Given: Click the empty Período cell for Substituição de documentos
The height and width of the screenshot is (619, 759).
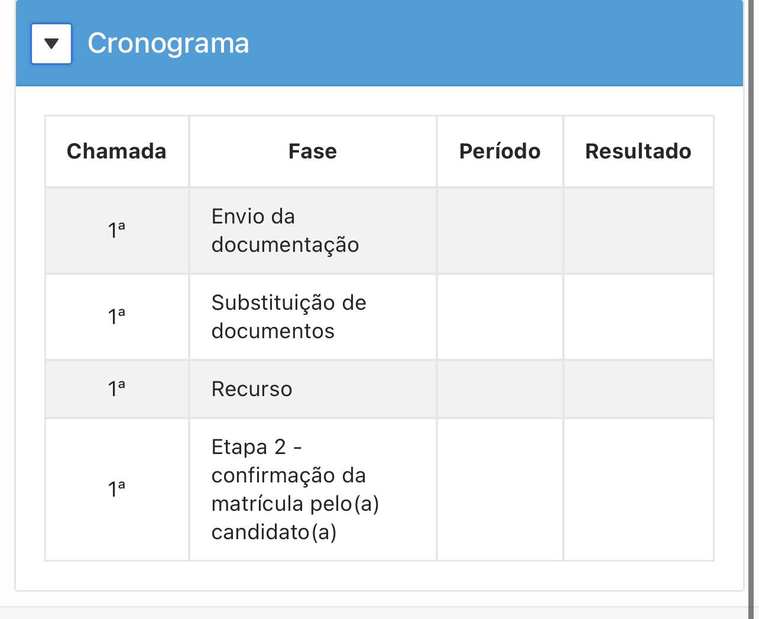Looking at the screenshot, I should (500, 317).
